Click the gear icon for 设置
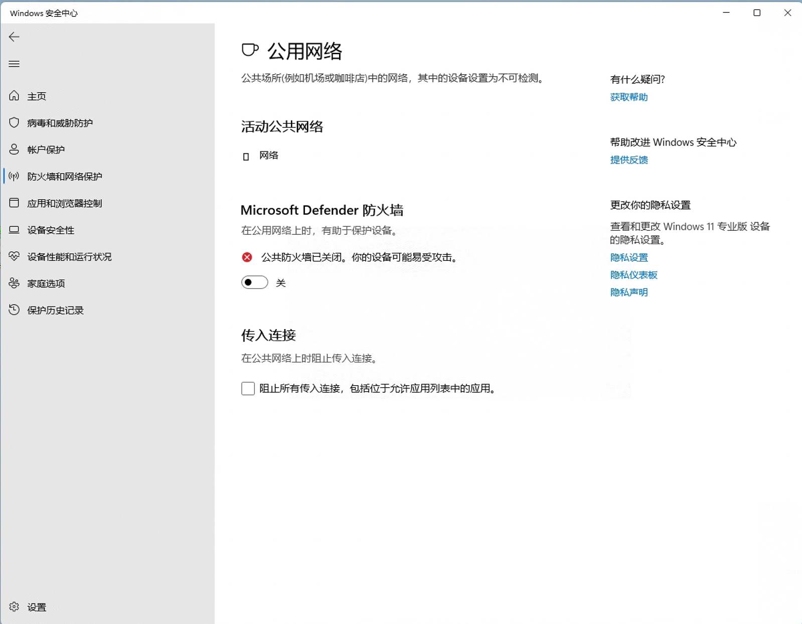Image resolution: width=802 pixels, height=624 pixels. (x=14, y=607)
